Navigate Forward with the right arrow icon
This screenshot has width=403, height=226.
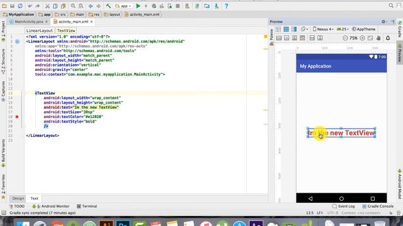click(98, 6)
